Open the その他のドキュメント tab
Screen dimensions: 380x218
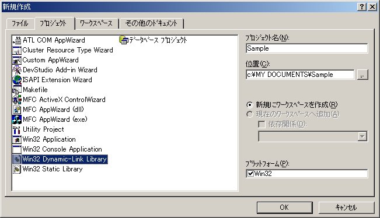tap(151, 23)
